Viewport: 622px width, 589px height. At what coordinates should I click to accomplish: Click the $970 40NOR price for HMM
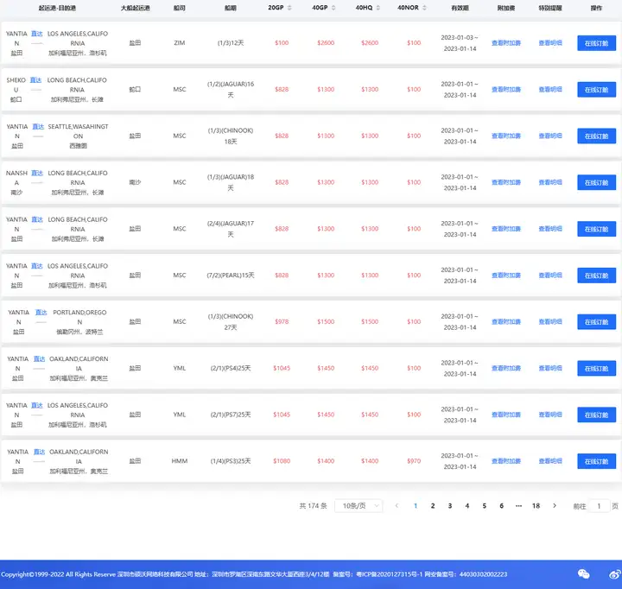coord(414,461)
